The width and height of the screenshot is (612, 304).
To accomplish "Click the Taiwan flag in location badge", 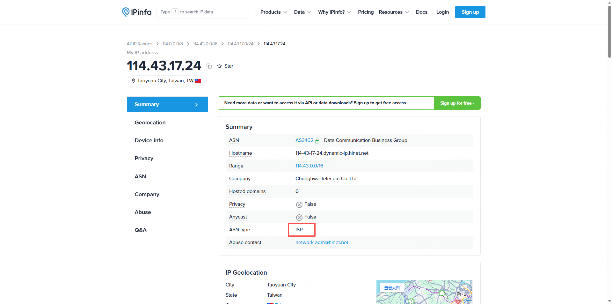I will point(198,81).
